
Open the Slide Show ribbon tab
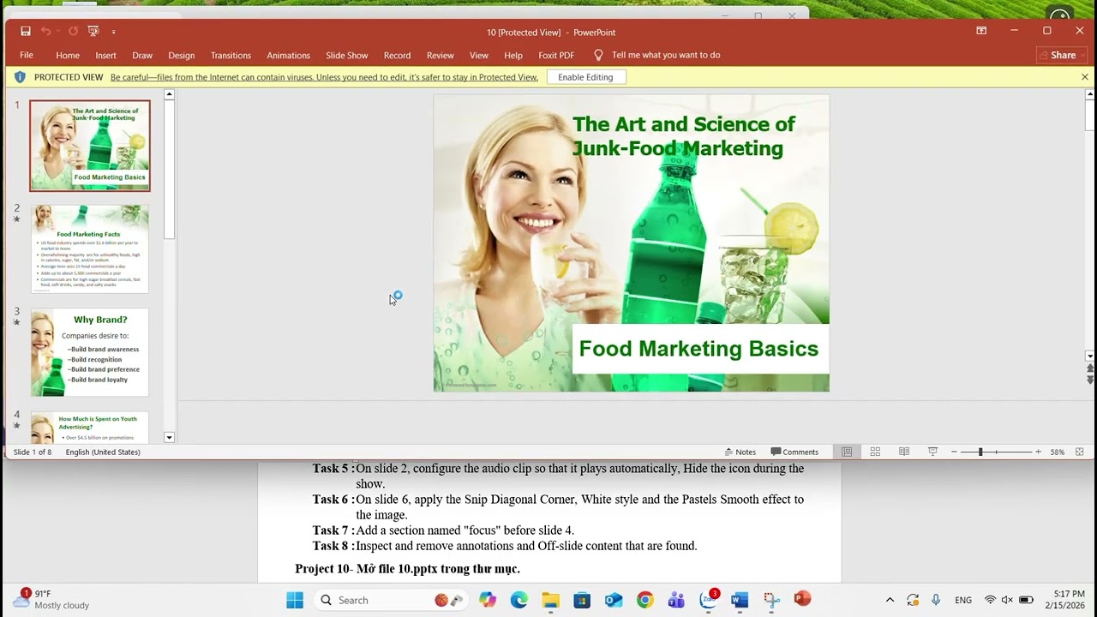346,55
